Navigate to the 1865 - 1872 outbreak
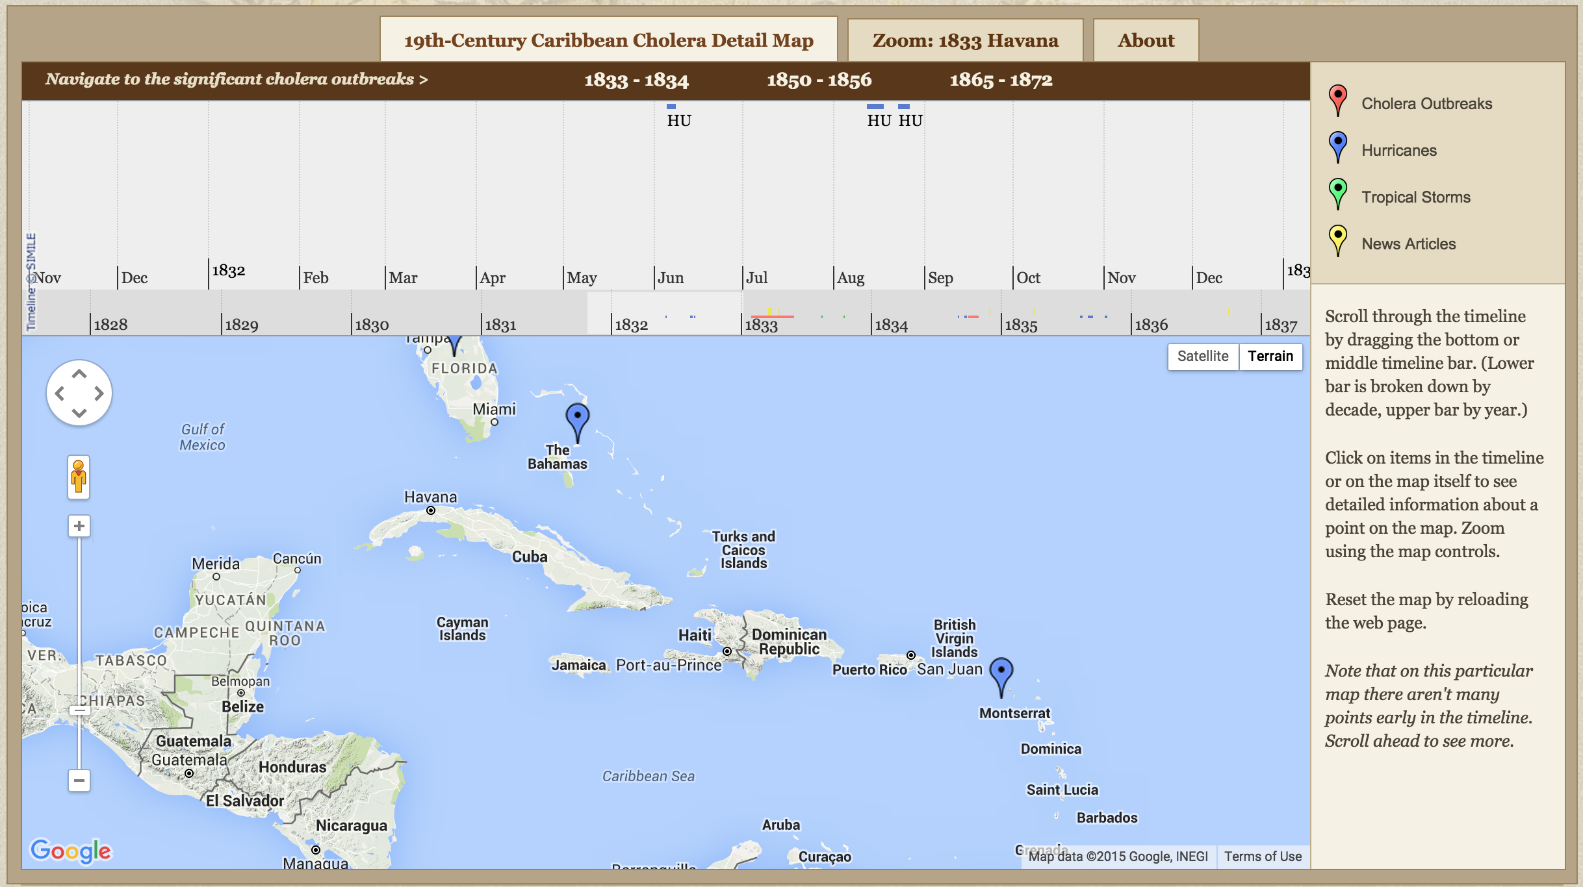This screenshot has width=1583, height=887. pos(1001,80)
